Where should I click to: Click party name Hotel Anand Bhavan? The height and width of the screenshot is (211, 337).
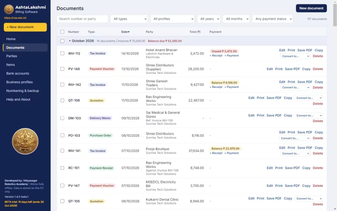161,50
